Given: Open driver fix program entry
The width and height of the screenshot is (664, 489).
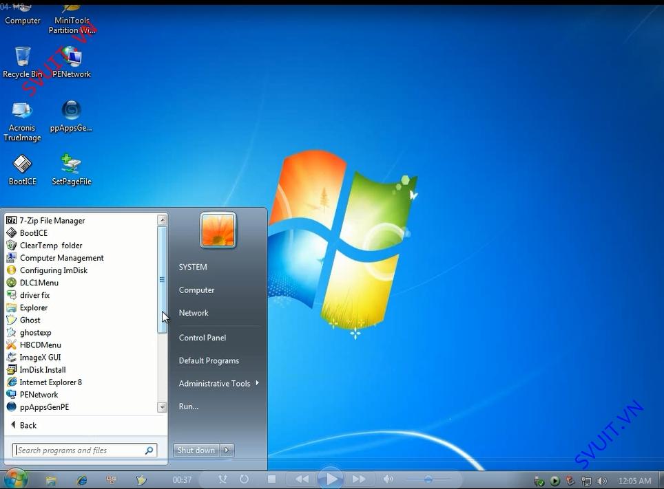Looking at the screenshot, I should [28, 295].
